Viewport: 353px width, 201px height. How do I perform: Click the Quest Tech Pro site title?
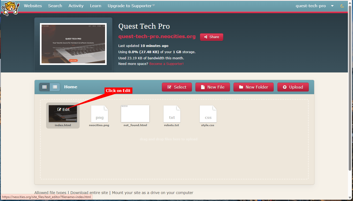tap(144, 26)
